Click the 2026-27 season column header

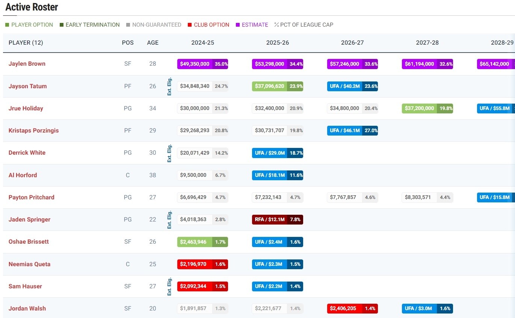pyautogui.click(x=352, y=43)
